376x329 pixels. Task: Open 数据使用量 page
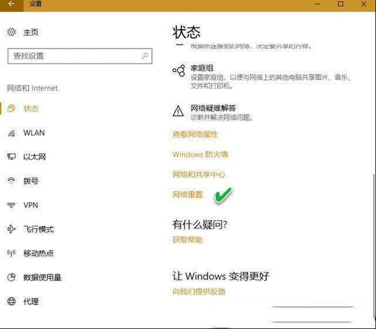42,277
